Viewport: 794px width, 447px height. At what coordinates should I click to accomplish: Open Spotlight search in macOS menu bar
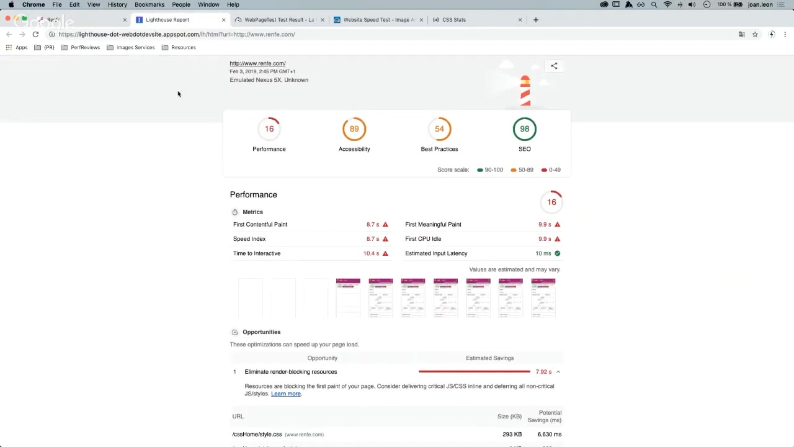654,4
